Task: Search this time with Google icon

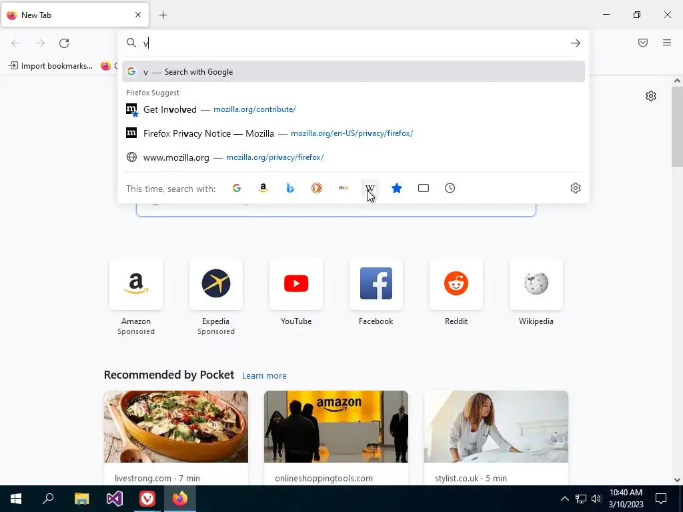Action: (x=237, y=188)
